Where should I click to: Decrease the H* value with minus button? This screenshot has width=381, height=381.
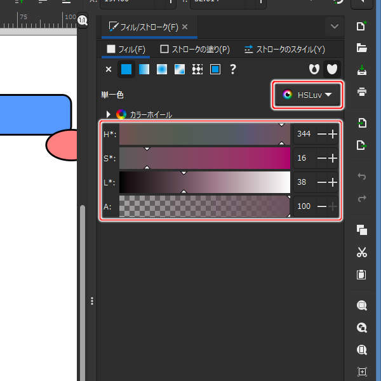point(322,134)
